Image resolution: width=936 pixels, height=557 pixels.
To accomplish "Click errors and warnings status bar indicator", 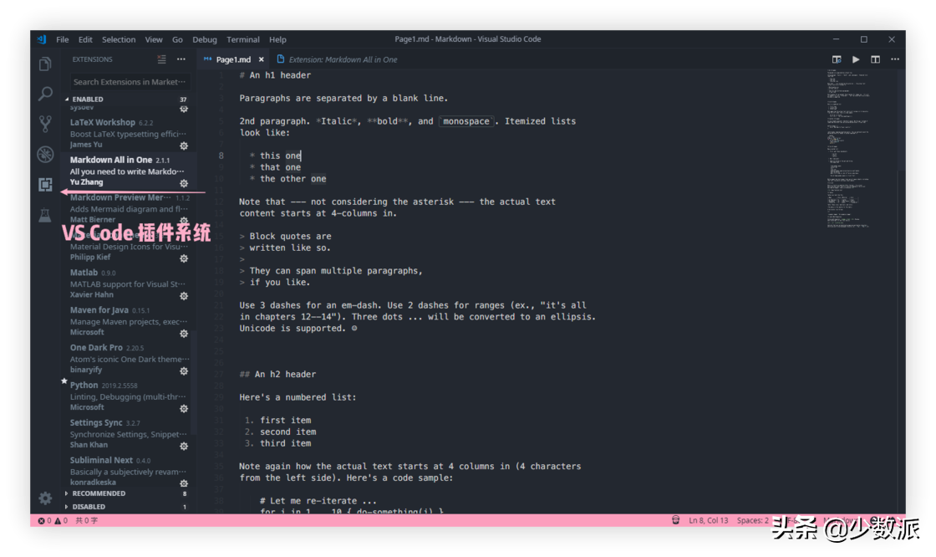I will 53,520.
